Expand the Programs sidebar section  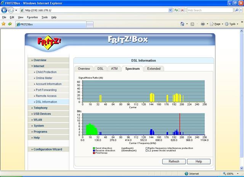(48, 132)
